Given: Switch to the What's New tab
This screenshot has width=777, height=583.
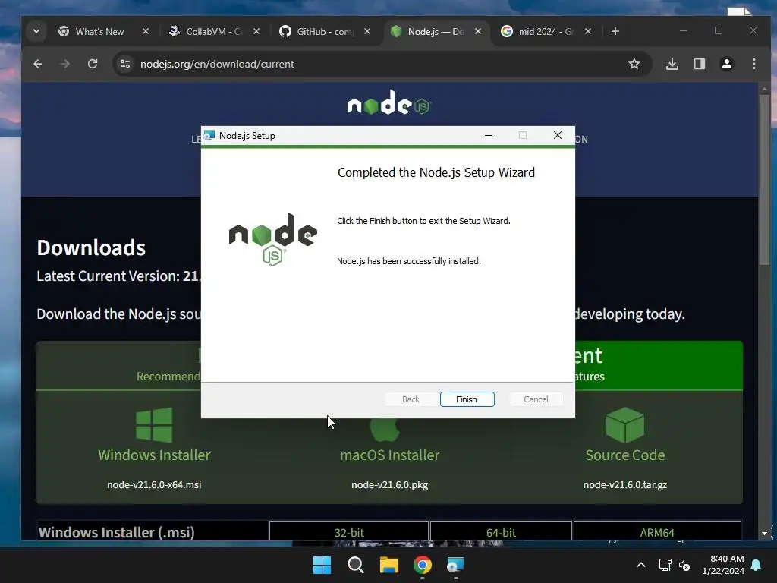Looking at the screenshot, I should click(99, 31).
